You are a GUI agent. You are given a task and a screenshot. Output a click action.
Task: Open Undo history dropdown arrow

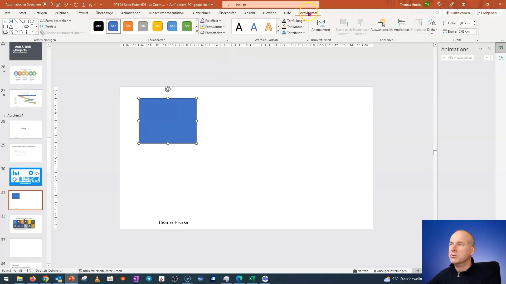[70, 4]
